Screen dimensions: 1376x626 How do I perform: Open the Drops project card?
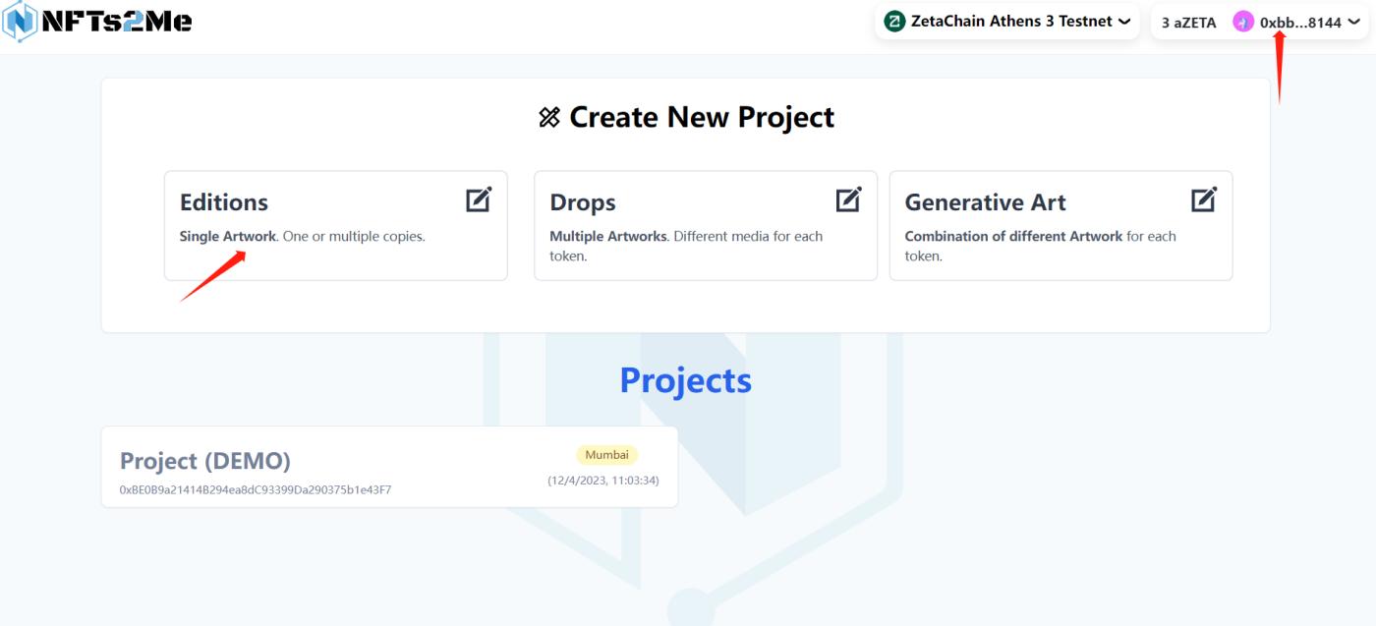[x=706, y=226]
